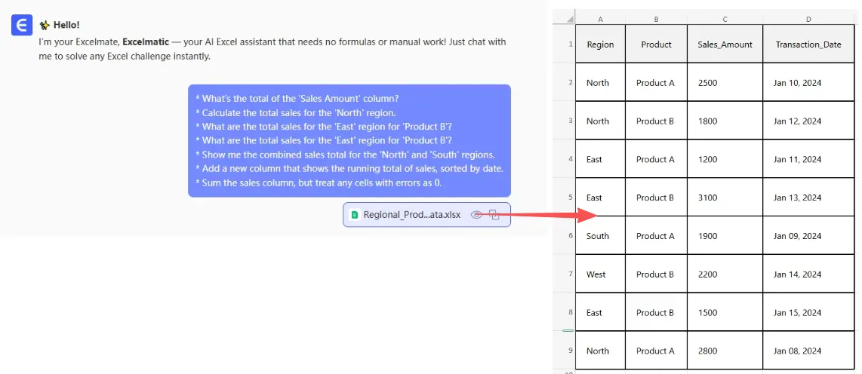Click the Sales_Amount header cell
The image size is (862, 374).
point(725,44)
